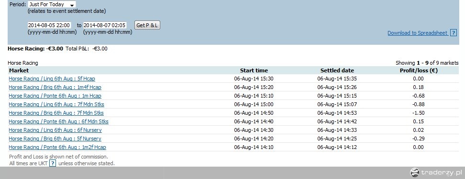
Task: Open Ling 6th Aug 5f Hcap market
Action: (52, 79)
